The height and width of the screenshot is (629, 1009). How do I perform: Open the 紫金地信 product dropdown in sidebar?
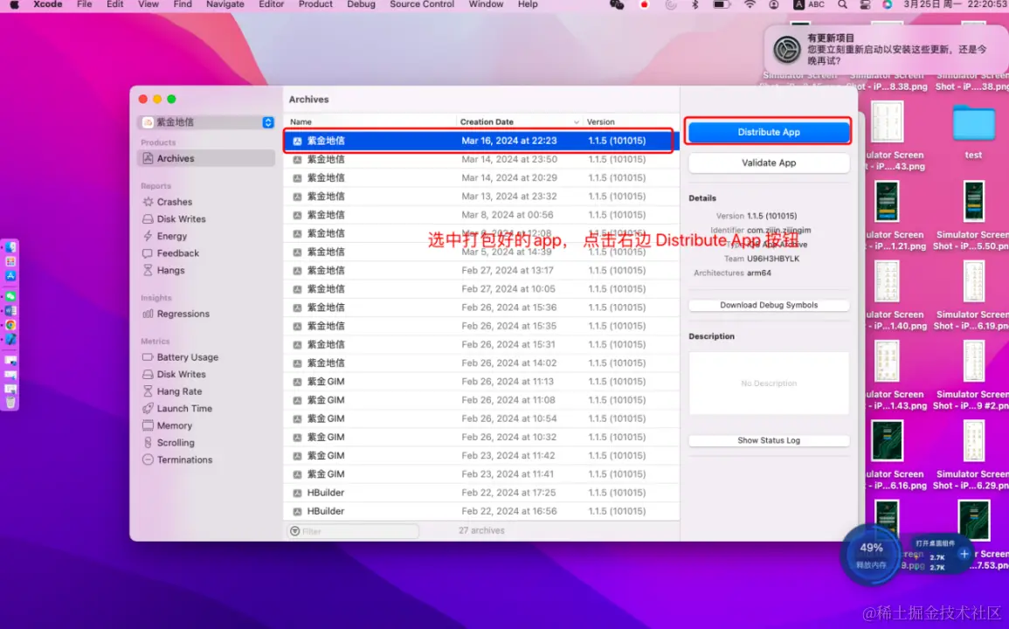[x=207, y=122]
